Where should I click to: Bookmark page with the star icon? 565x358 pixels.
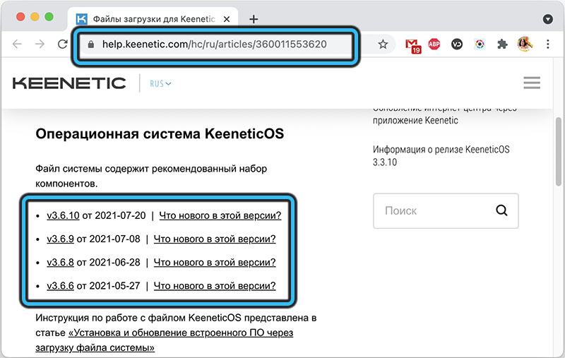click(x=383, y=44)
